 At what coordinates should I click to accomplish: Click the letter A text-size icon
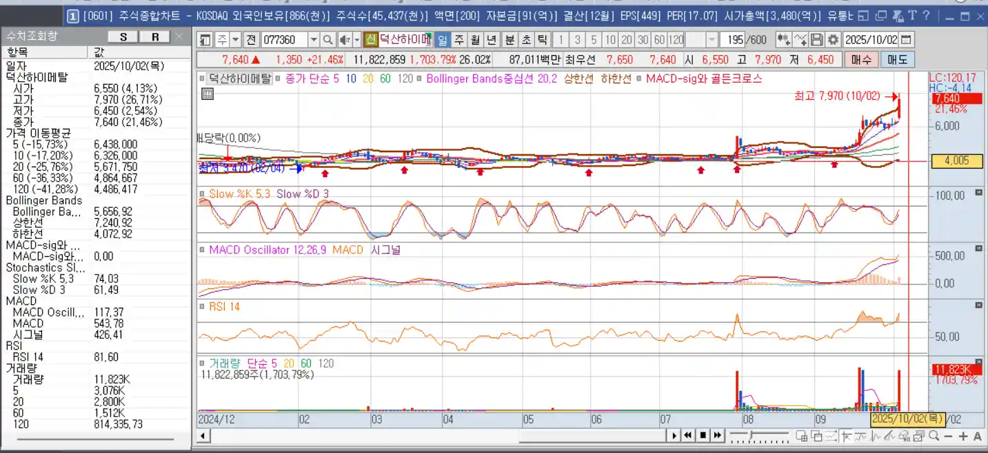(x=978, y=436)
